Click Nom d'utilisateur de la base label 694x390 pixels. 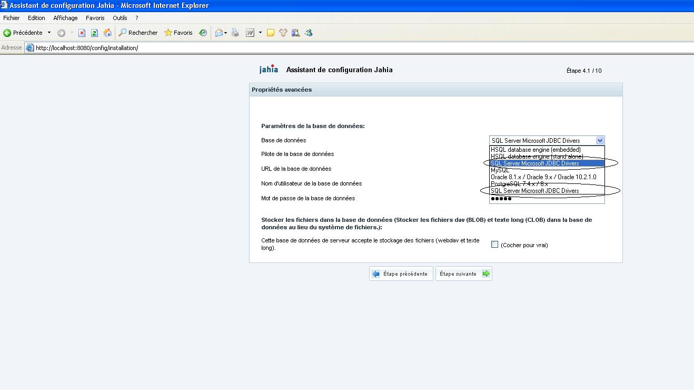click(312, 183)
